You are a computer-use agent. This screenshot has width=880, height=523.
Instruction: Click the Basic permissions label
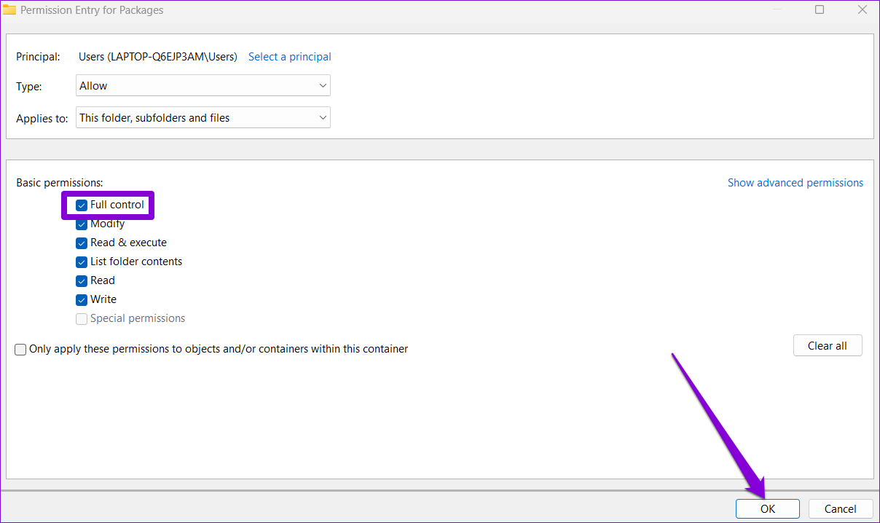click(60, 183)
